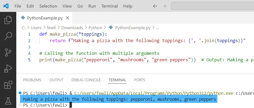Click the fewli breadcrumb segment
This screenshot has width=254, height=108.
tap(51, 28)
